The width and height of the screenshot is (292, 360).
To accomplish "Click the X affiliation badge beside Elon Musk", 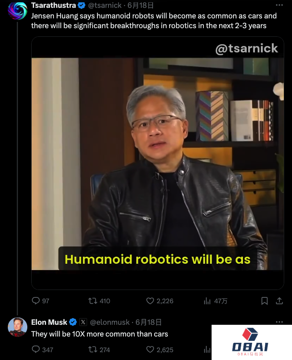I will (83, 322).
